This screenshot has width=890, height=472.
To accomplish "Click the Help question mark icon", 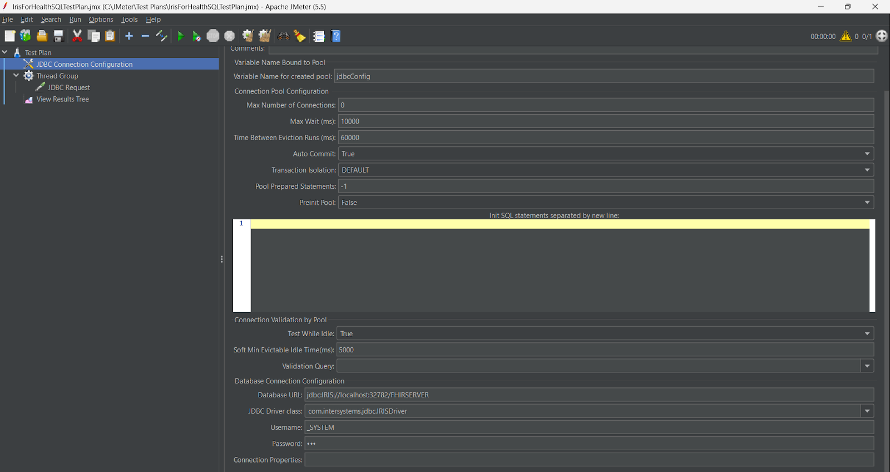I will point(336,36).
